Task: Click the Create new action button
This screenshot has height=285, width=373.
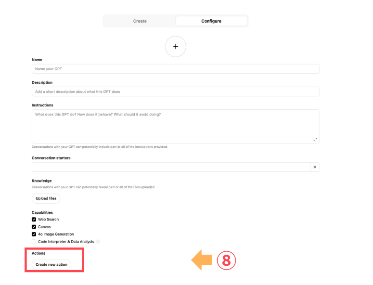Action: pos(51,265)
